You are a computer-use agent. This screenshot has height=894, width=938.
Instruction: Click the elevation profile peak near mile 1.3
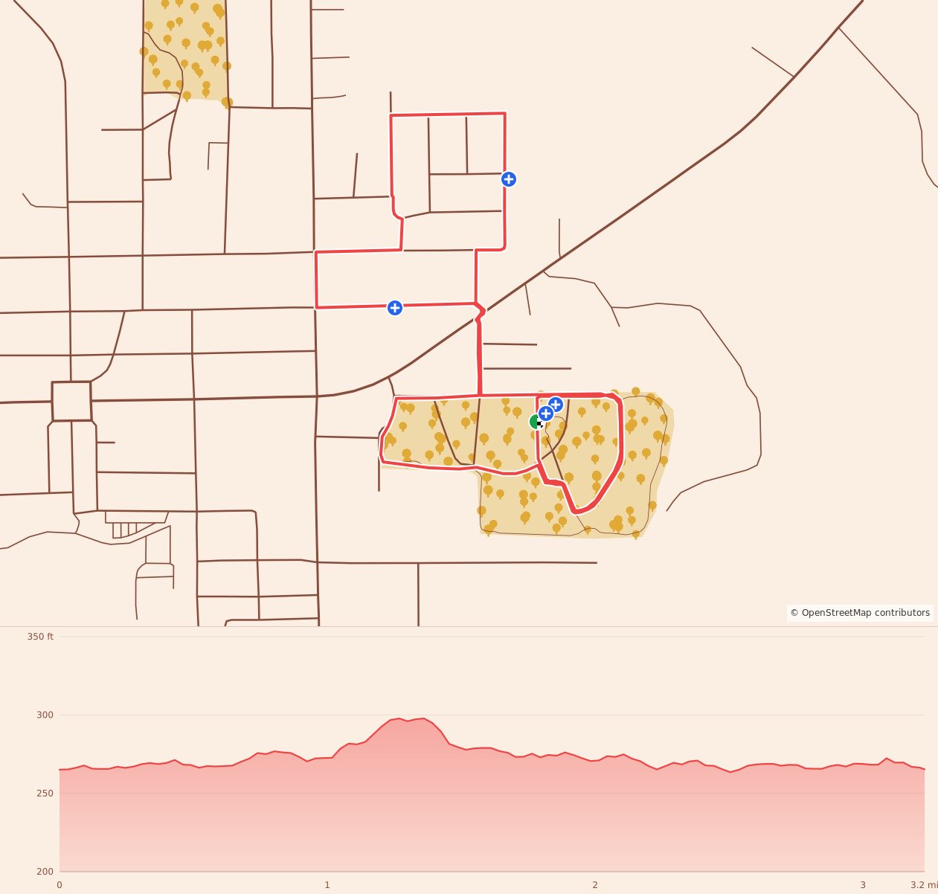coord(408,718)
